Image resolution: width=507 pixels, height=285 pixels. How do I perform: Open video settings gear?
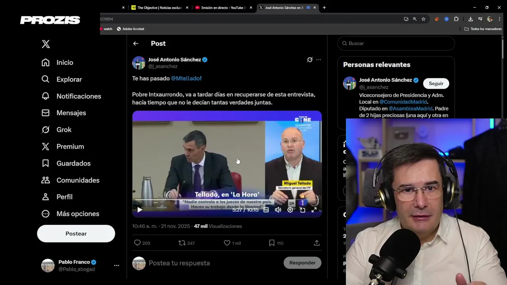290,210
